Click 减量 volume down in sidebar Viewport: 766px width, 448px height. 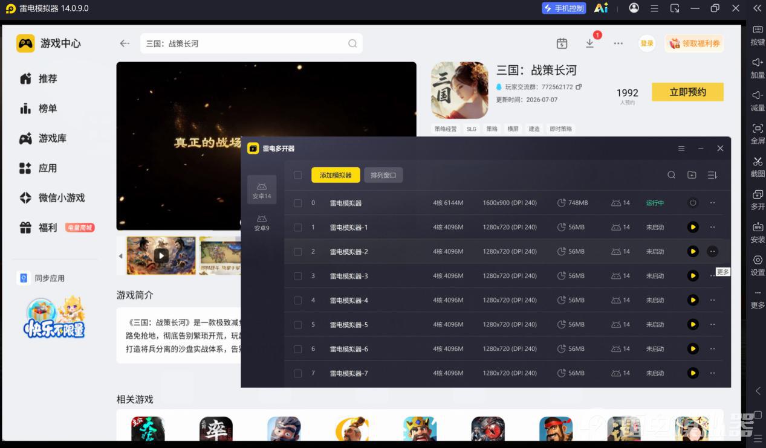click(758, 101)
